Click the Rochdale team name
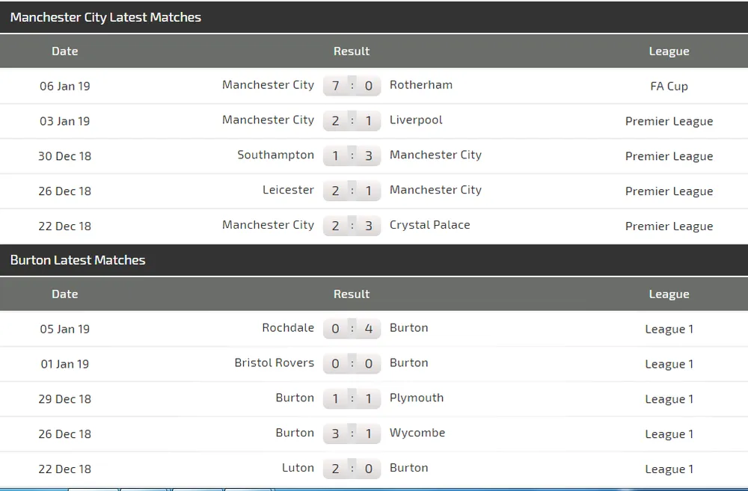Viewport: 748px width, 491px height. [288, 328]
